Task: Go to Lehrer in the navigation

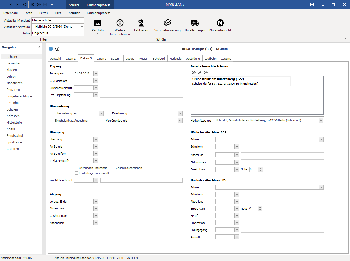Action: (x=11, y=77)
